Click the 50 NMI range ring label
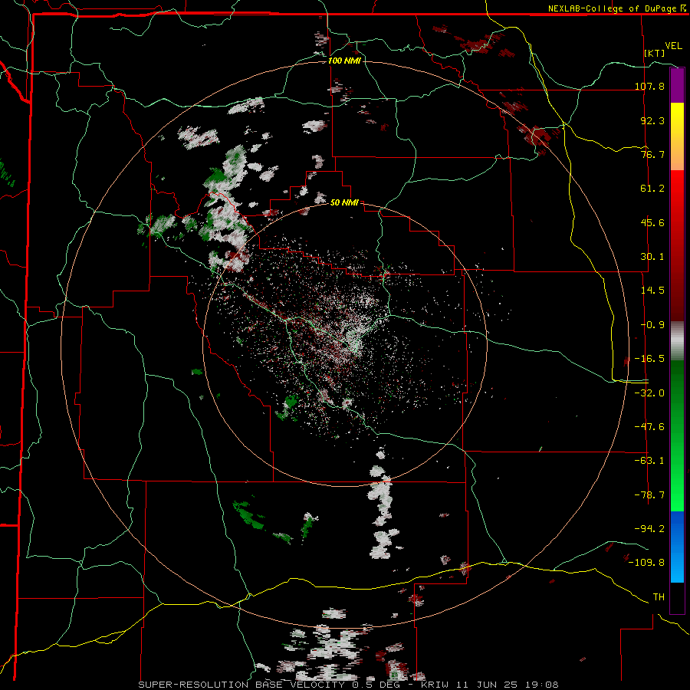This screenshot has height=690, width=690. pos(344,202)
